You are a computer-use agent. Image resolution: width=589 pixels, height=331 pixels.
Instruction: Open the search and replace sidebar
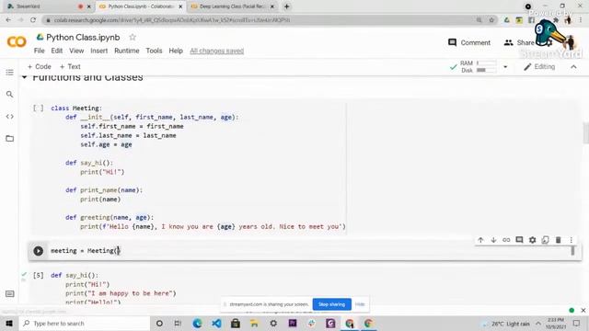click(10, 94)
